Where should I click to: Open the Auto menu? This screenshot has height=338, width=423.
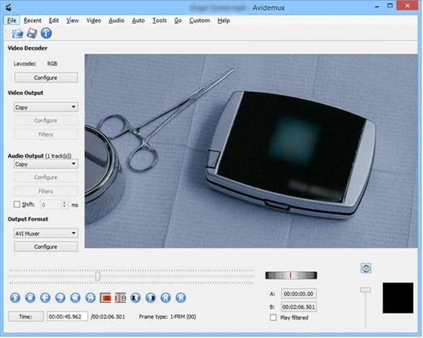coord(138,21)
